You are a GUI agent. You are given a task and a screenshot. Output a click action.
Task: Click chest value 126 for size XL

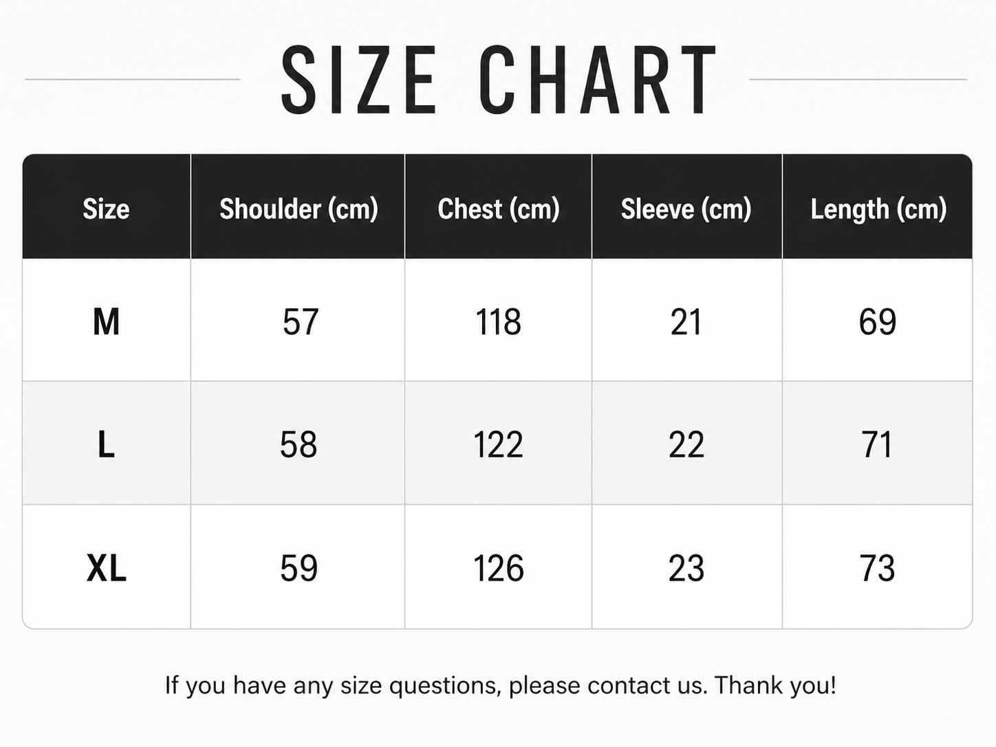(499, 568)
